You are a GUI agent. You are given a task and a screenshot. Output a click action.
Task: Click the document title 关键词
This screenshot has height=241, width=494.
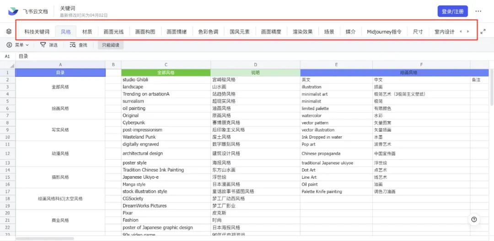tap(68, 9)
